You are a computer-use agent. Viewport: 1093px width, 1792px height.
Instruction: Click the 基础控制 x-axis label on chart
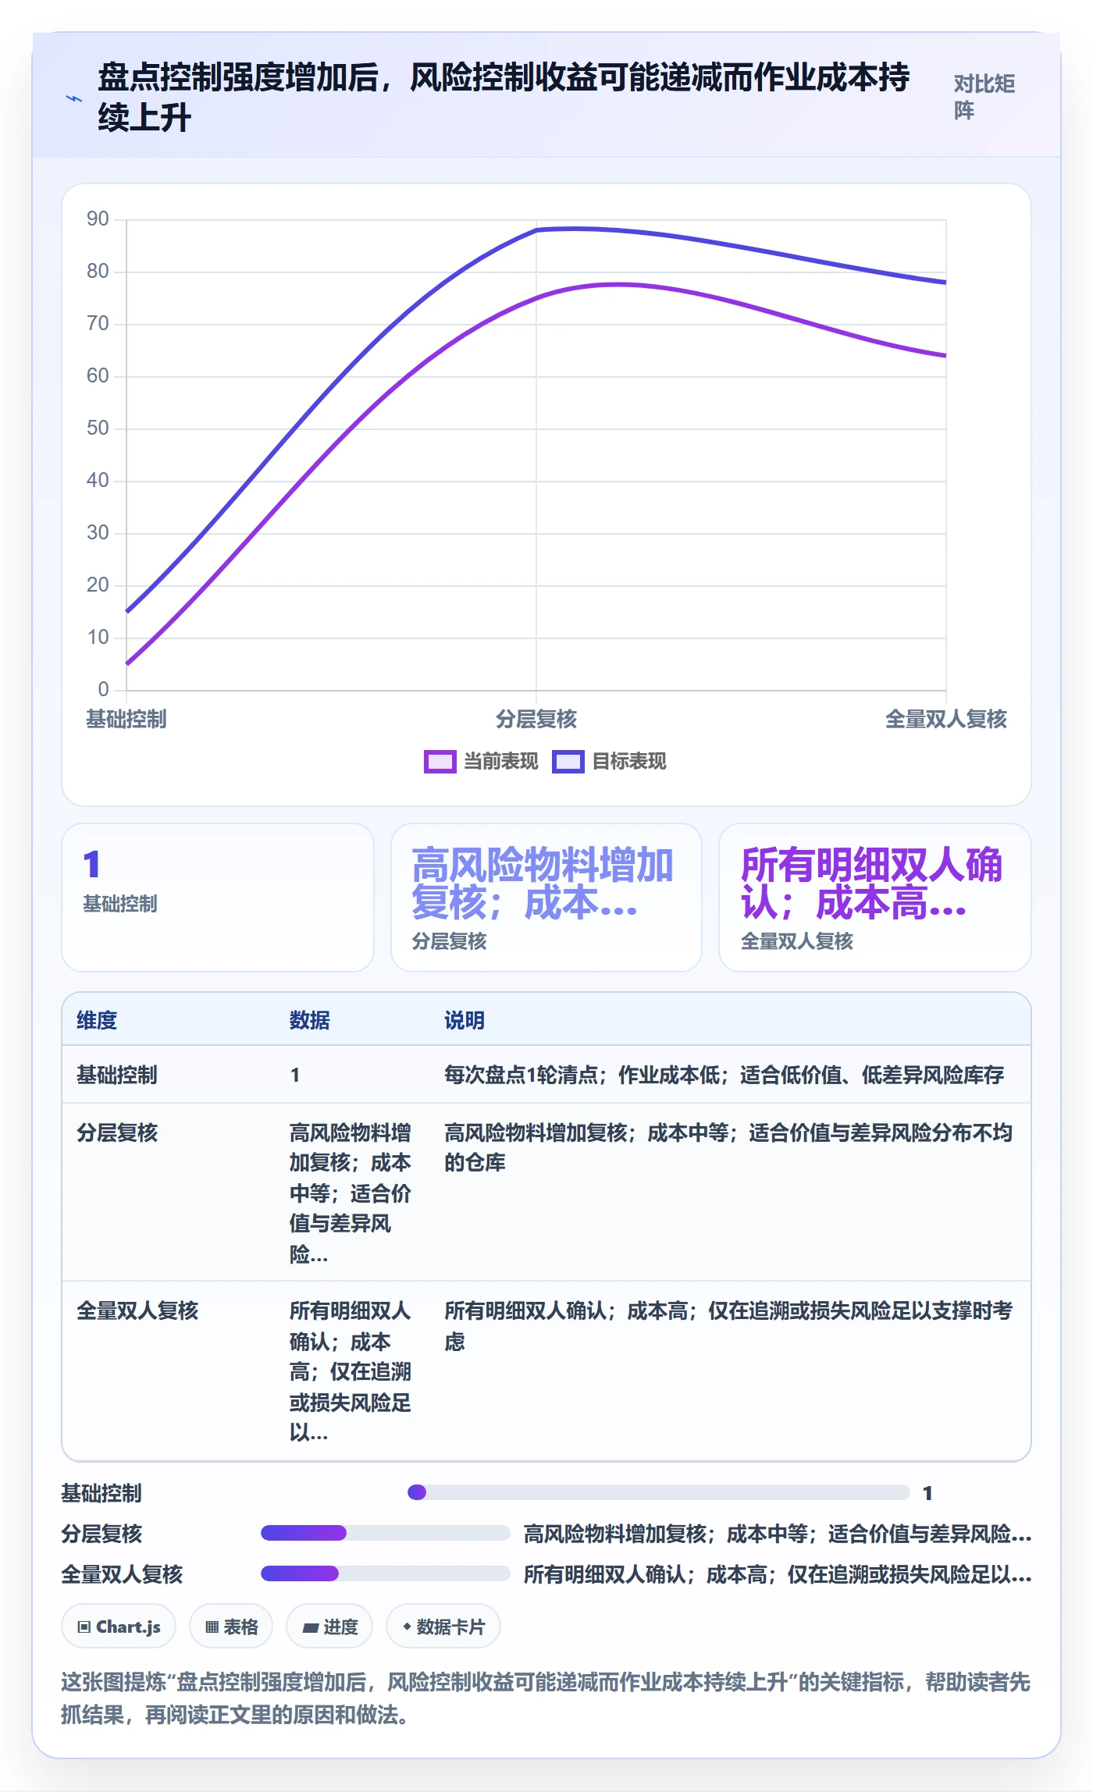[126, 719]
